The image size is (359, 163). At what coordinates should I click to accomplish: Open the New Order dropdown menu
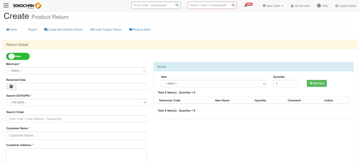coord(273,6)
